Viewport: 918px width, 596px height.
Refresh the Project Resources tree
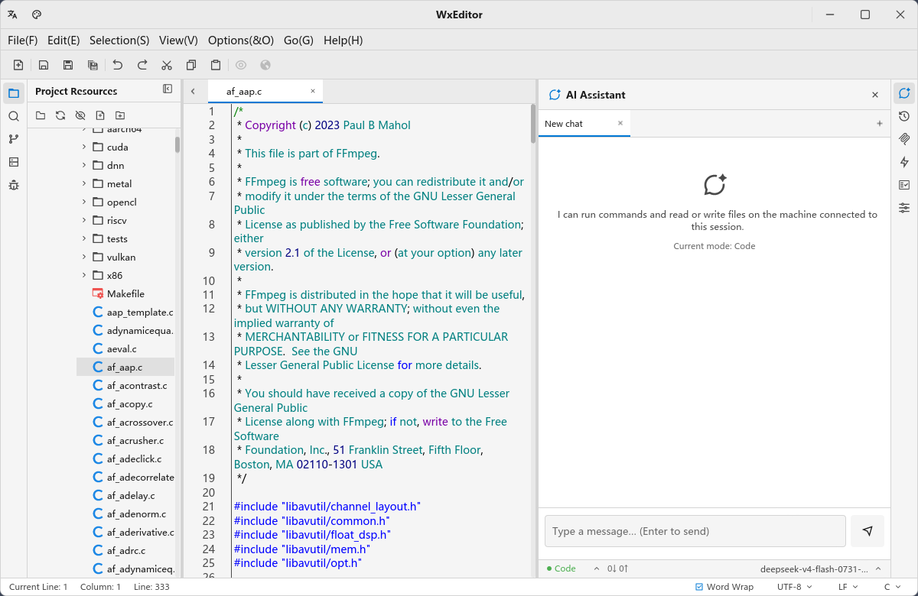[60, 115]
